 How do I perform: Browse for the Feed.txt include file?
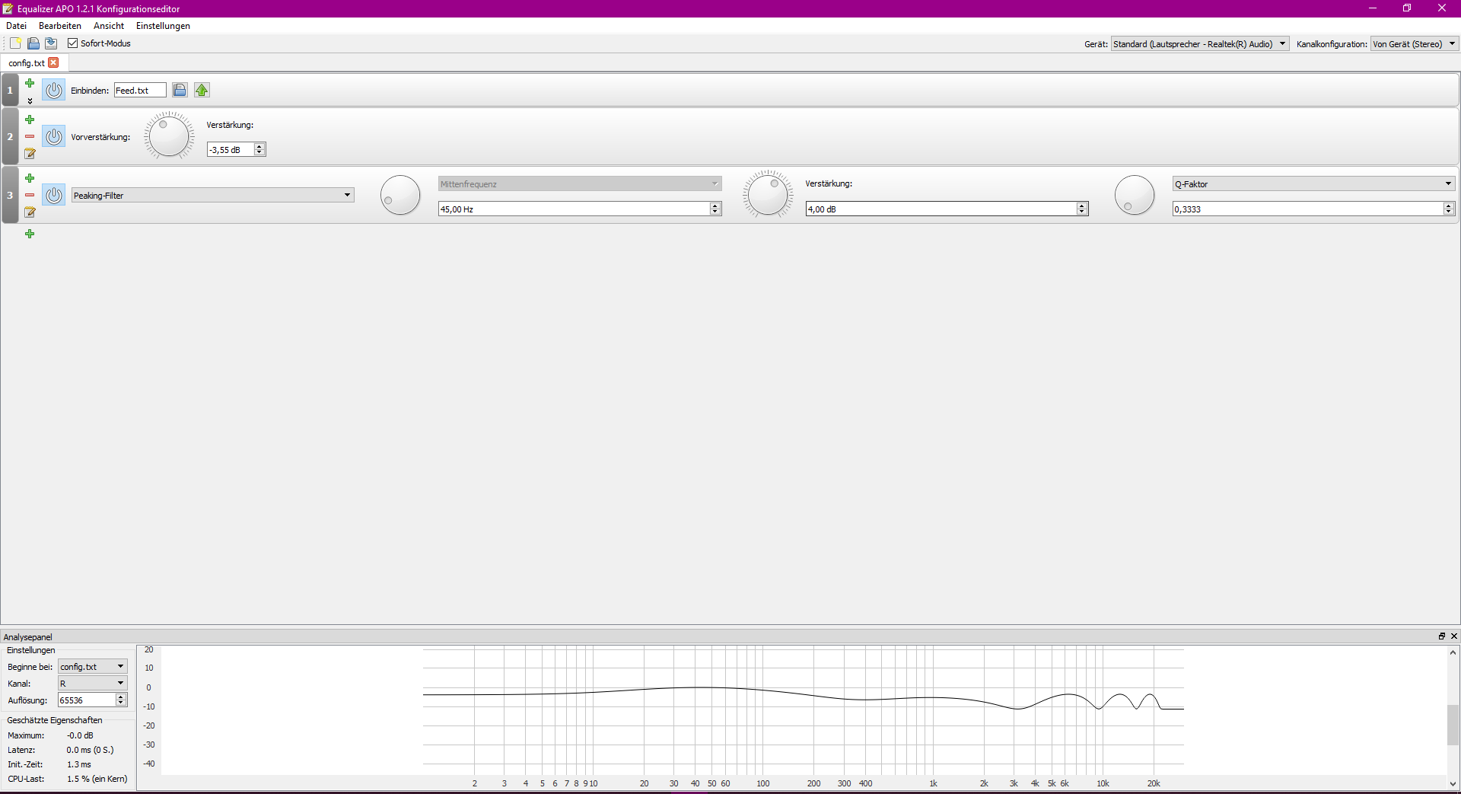[179, 90]
